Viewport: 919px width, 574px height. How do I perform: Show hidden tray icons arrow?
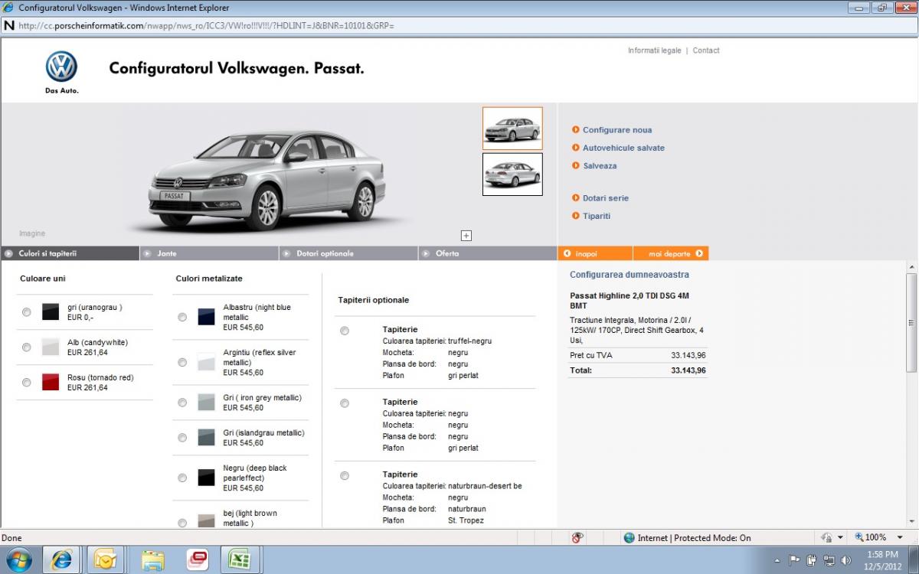(778, 561)
